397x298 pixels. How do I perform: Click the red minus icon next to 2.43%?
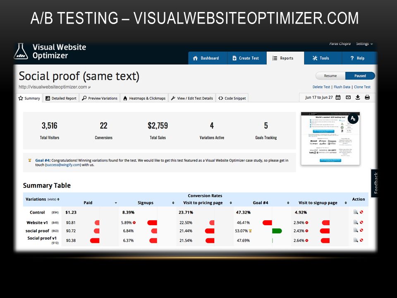tap(306, 231)
